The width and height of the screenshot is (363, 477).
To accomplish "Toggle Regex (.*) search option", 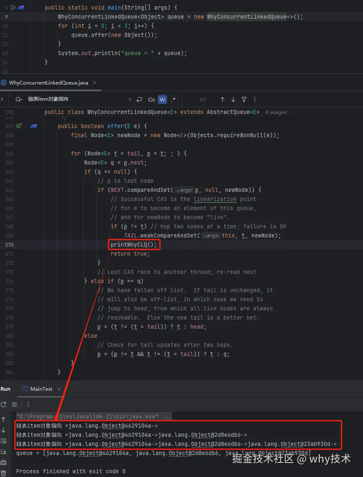I will 173,99.
